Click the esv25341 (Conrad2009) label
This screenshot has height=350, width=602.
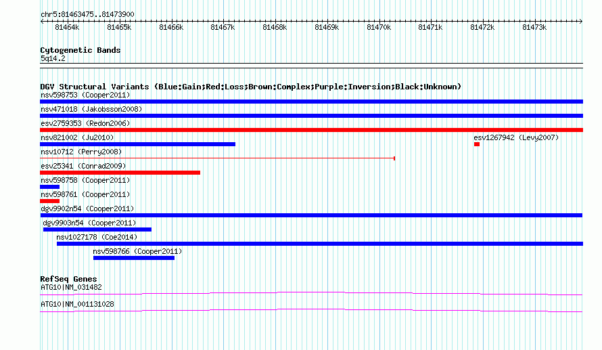click(83, 166)
